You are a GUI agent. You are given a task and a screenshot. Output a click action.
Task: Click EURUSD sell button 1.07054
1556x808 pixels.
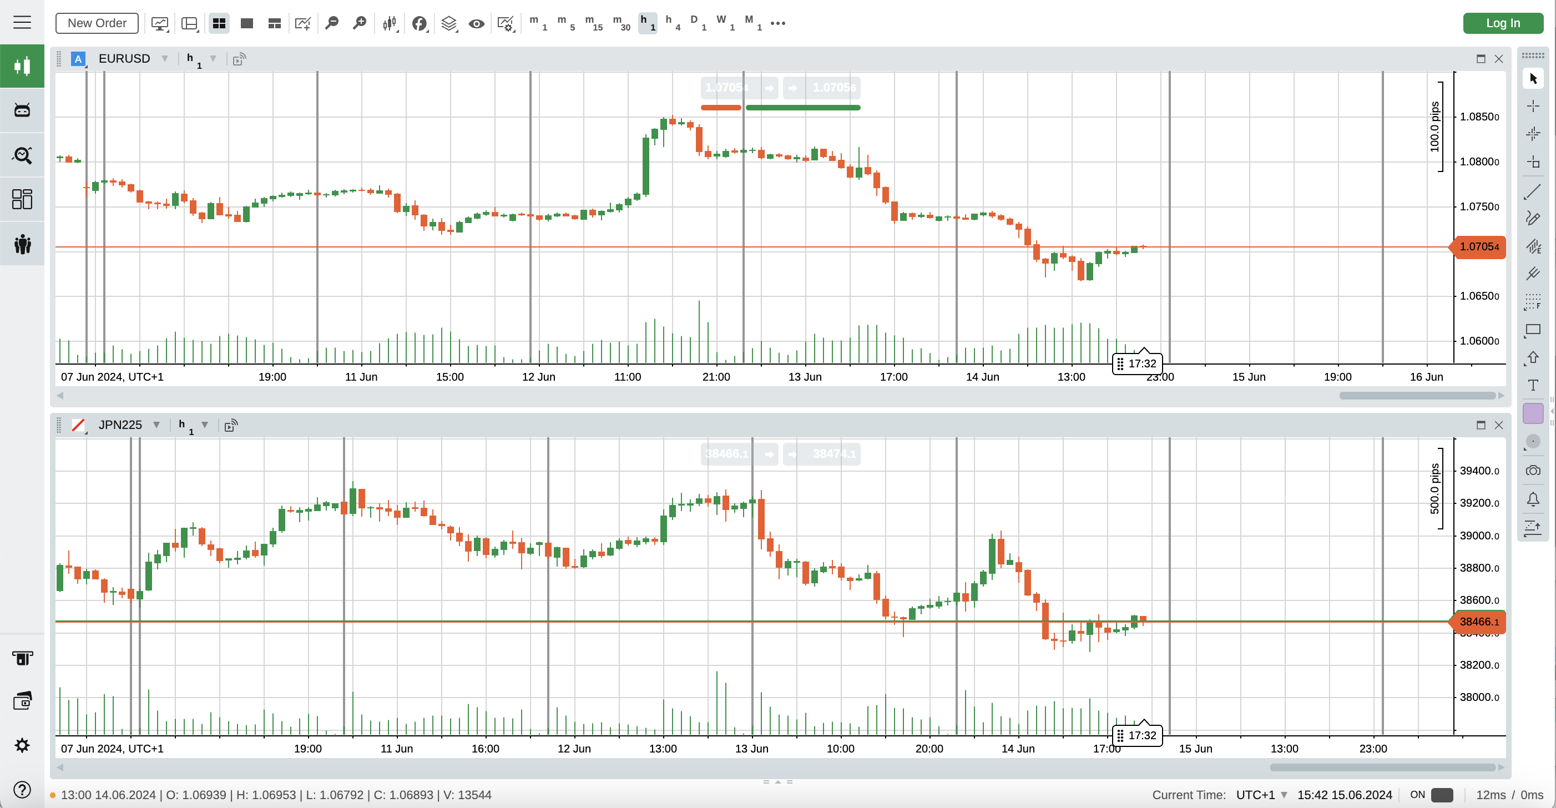click(x=740, y=88)
